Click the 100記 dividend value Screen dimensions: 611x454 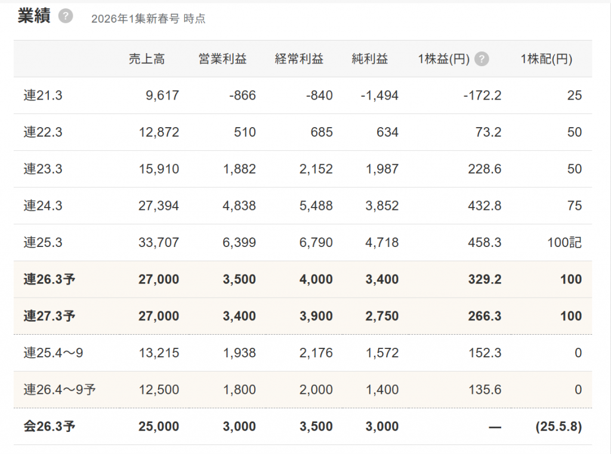[564, 243]
